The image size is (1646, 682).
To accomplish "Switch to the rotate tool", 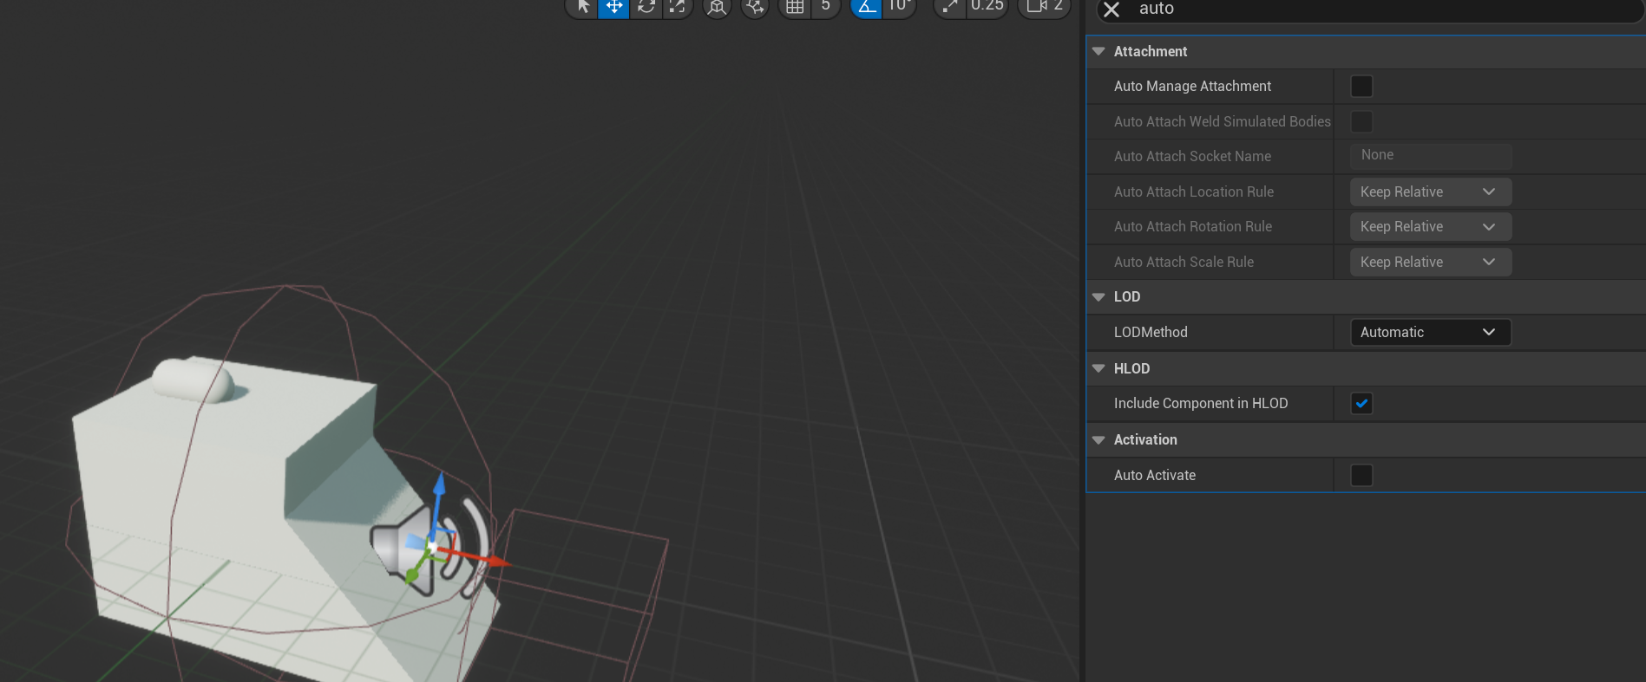I will (x=646, y=7).
